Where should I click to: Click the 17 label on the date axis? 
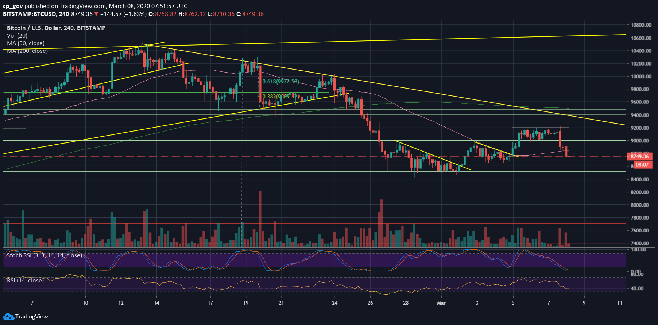coord(210,303)
